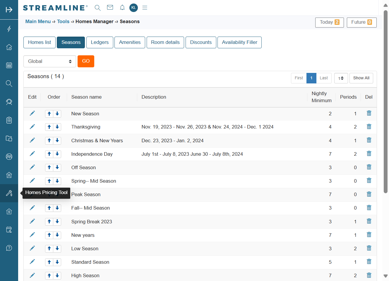
Task: Move Independence Day season down
Action: point(57,154)
